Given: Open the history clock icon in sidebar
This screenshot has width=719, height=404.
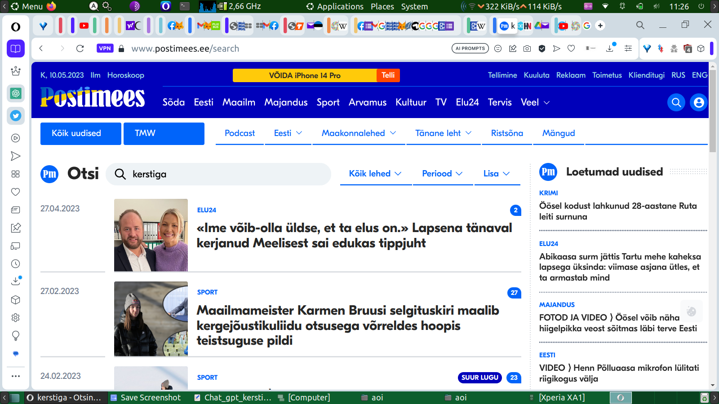Looking at the screenshot, I should pyautogui.click(x=16, y=264).
